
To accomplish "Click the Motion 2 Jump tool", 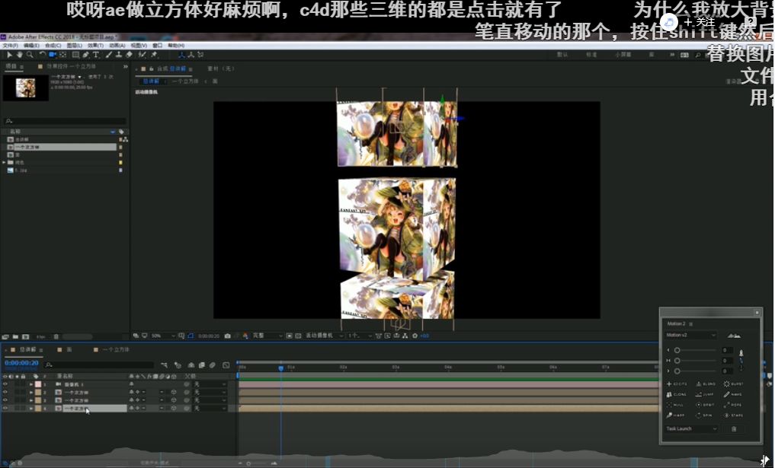I will coord(706,394).
